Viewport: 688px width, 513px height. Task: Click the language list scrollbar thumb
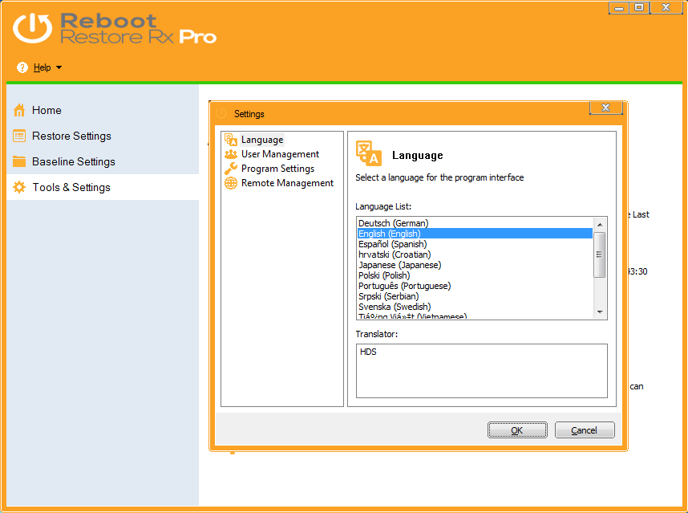click(600, 254)
